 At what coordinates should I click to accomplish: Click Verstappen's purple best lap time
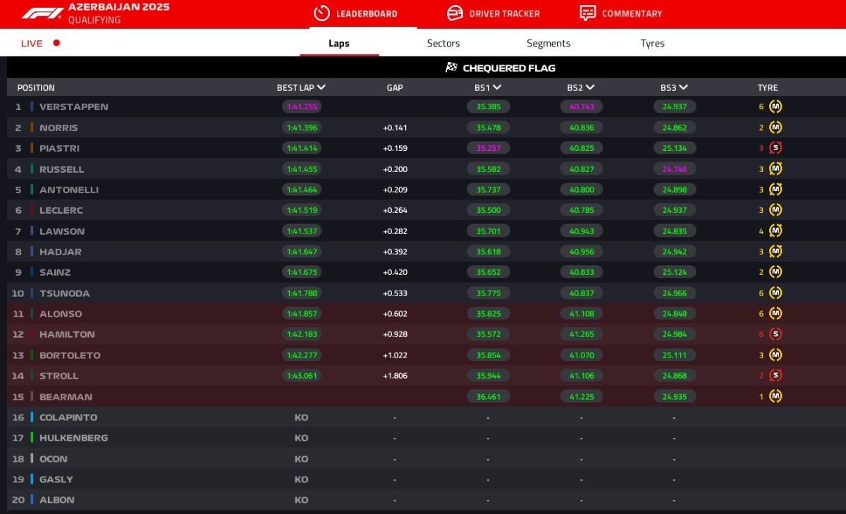(301, 107)
